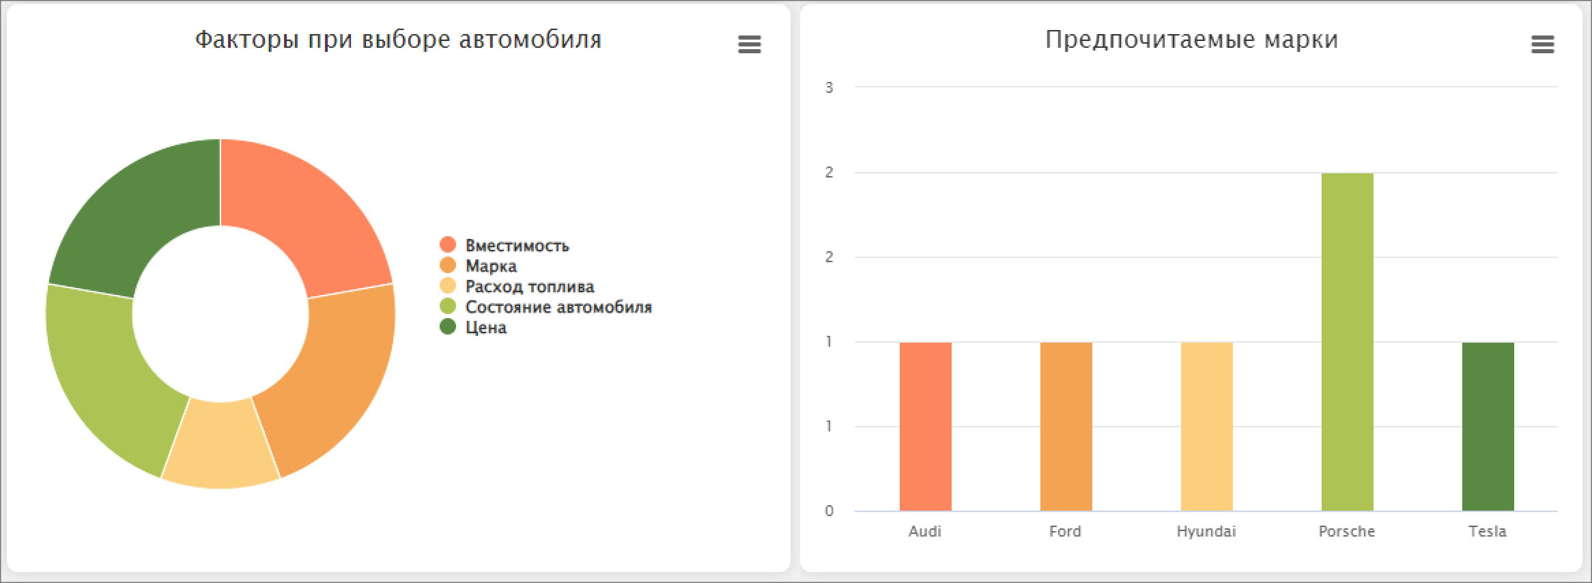Click the orange Ford bar
Screen dimensions: 1592x583
click(x=1066, y=427)
